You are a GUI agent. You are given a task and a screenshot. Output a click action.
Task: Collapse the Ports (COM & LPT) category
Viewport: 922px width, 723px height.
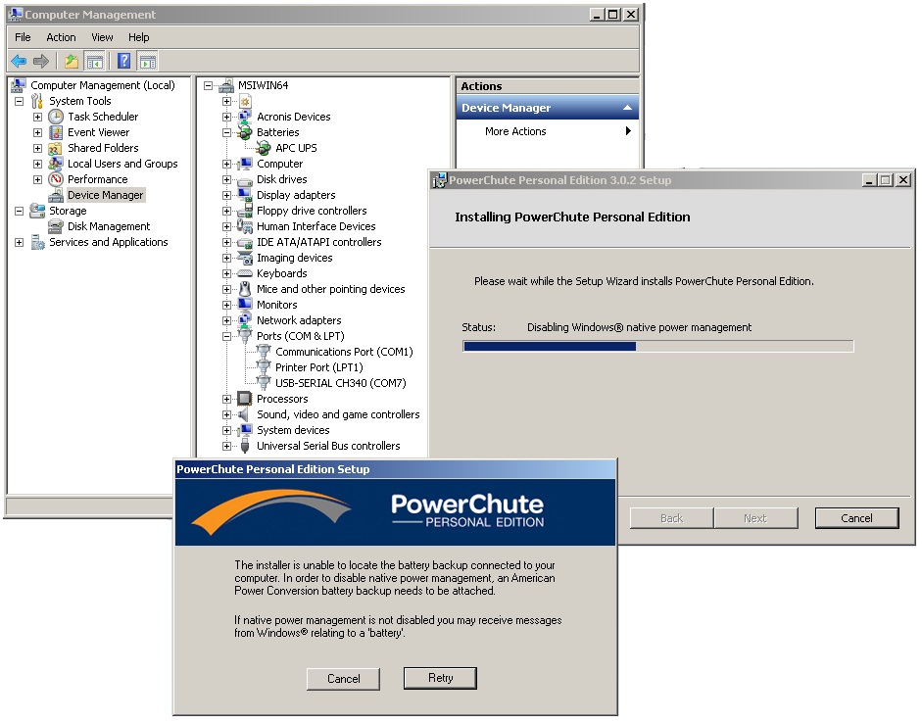[x=227, y=336]
